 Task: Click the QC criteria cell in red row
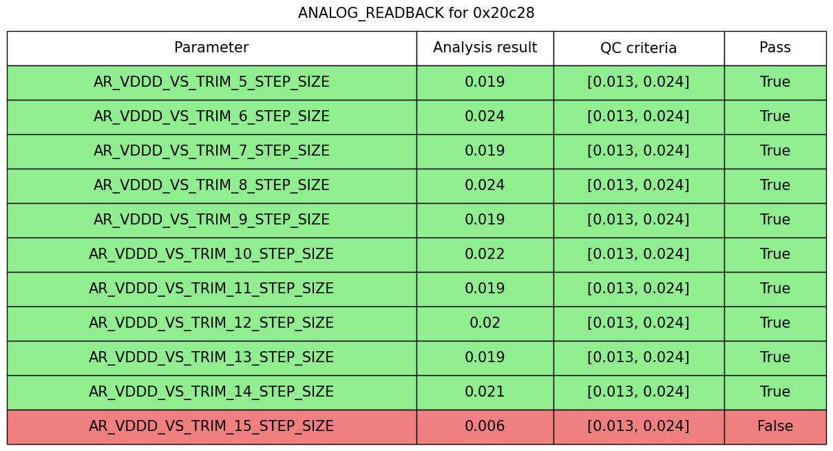[x=638, y=427]
